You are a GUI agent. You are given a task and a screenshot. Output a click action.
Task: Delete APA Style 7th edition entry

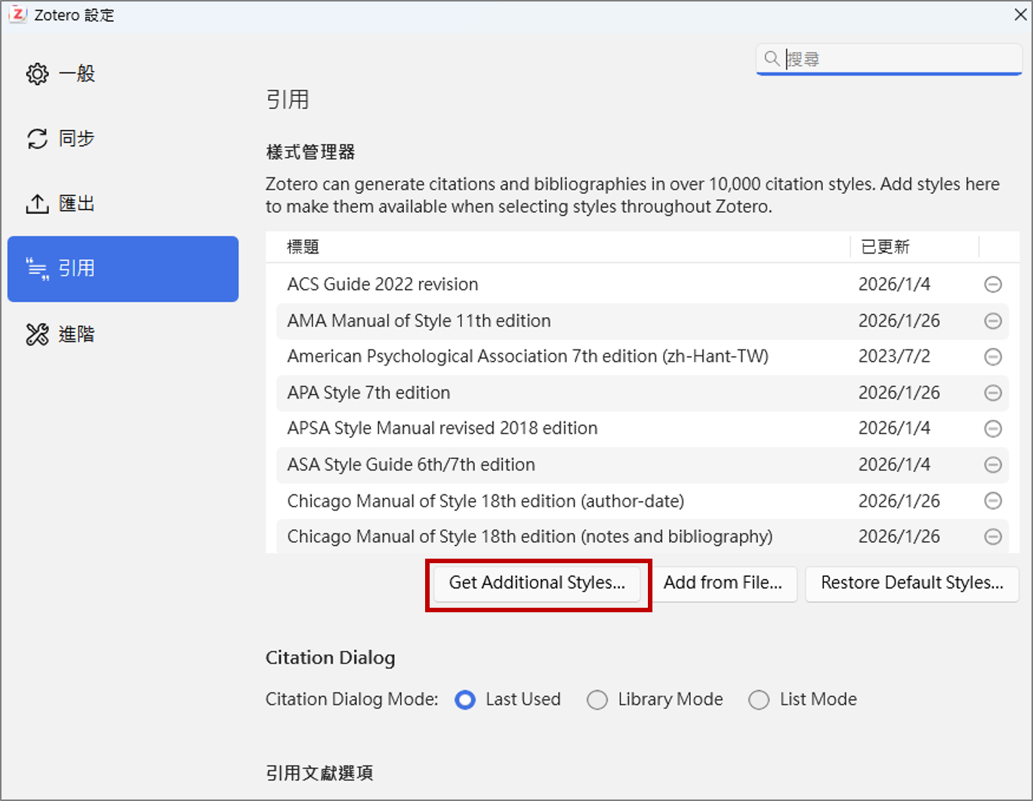(x=993, y=393)
